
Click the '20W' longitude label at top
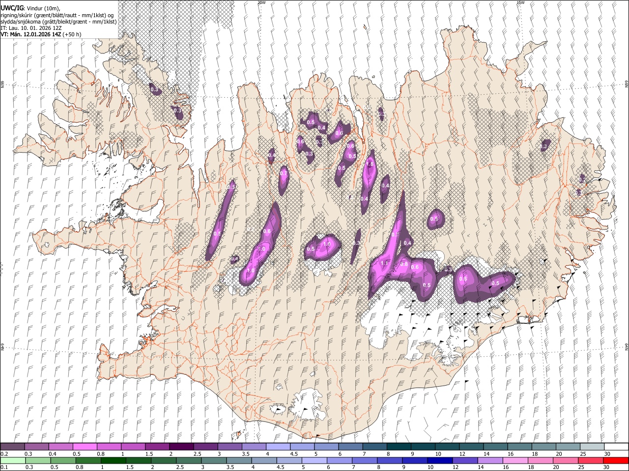pos(261,2)
